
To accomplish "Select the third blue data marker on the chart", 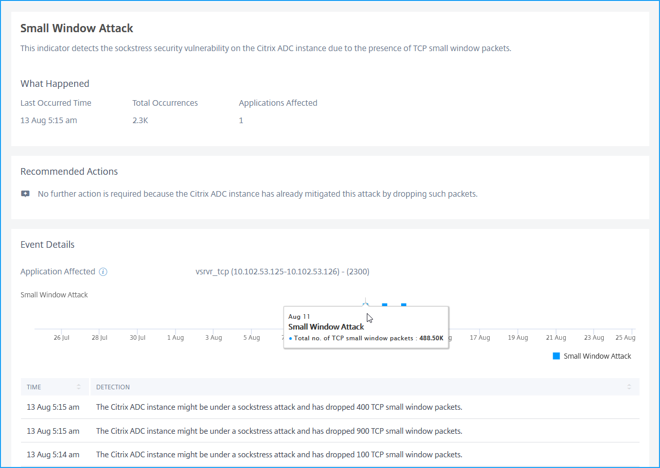I will pos(404,306).
